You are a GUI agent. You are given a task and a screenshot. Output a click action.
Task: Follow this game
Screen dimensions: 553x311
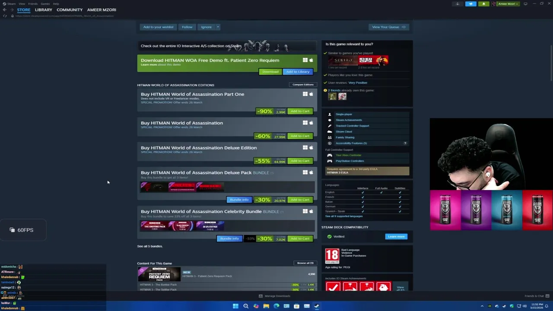187,27
